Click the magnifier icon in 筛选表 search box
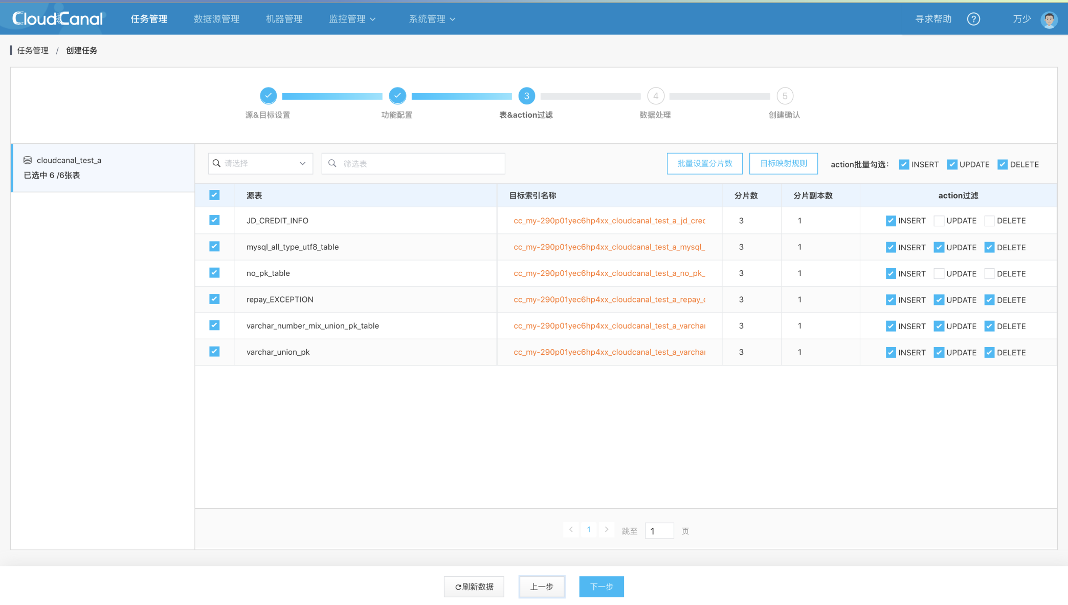This screenshot has width=1068, height=605. [332, 163]
